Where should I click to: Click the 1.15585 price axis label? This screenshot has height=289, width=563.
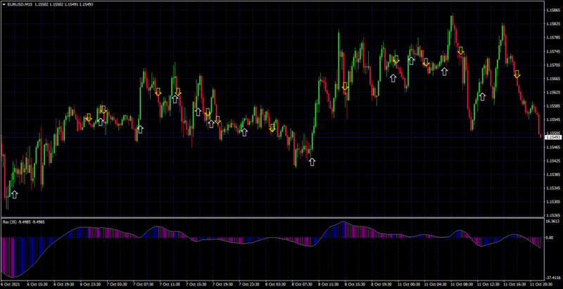552,106
